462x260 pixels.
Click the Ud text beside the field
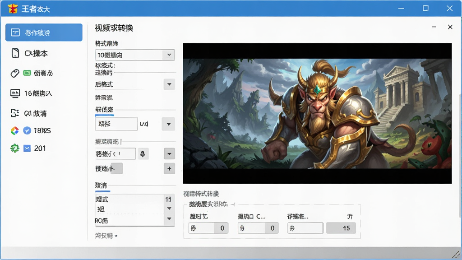point(144,124)
